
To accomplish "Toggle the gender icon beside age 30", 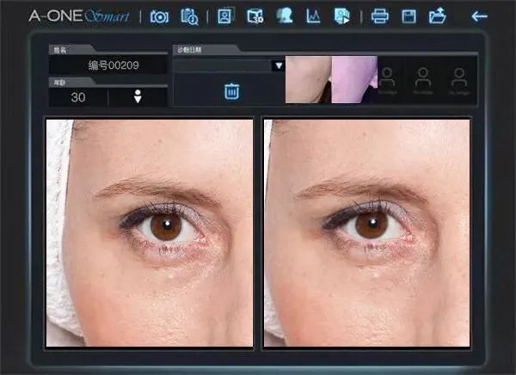I will [x=138, y=97].
